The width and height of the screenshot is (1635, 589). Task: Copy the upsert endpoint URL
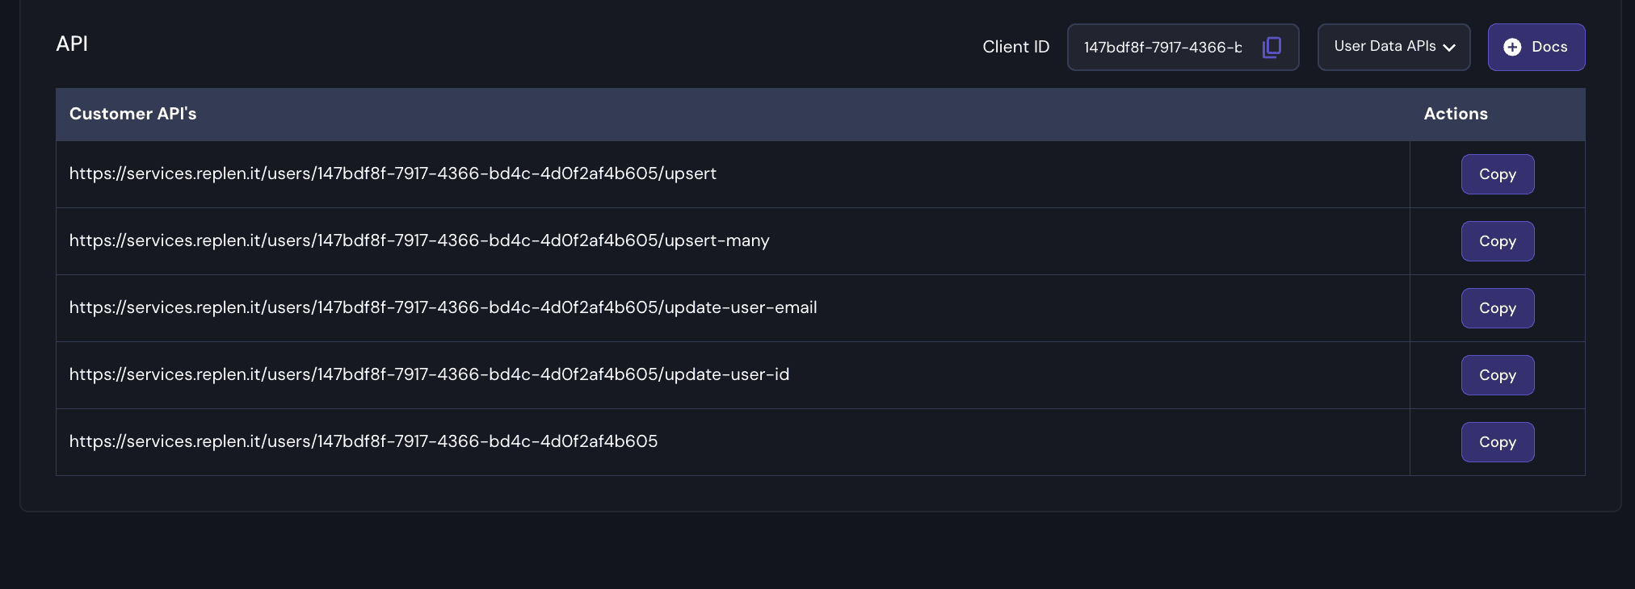[x=1497, y=174]
